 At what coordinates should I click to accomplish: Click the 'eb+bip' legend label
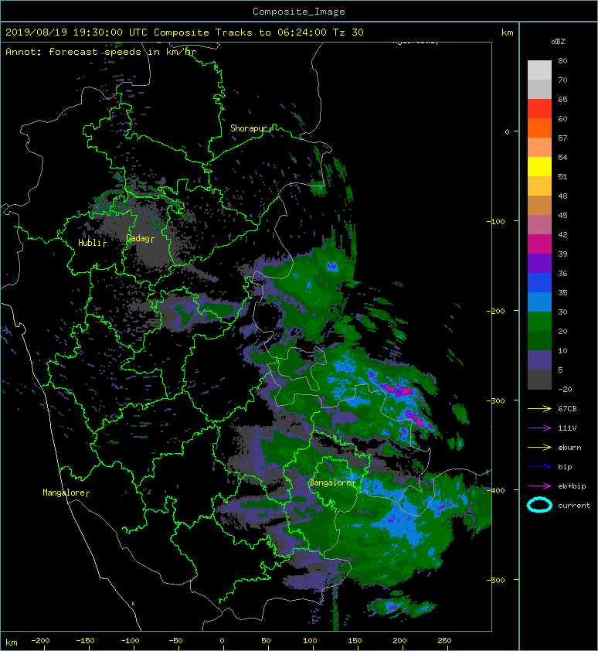[x=572, y=486]
